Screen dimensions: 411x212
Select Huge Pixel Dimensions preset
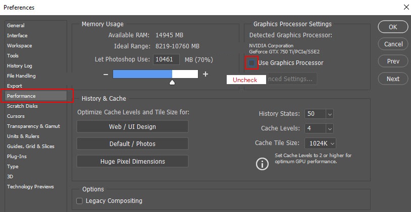132,162
